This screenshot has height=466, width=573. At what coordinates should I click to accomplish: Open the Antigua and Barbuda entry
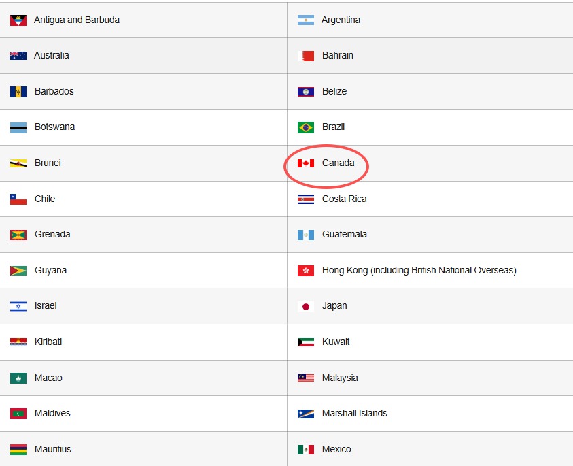(77, 20)
